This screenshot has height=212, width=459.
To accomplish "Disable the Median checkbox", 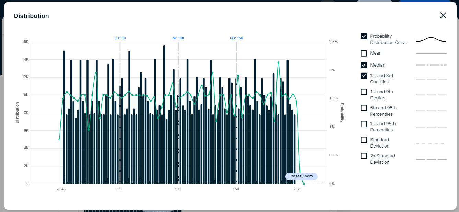I will point(364,65).
